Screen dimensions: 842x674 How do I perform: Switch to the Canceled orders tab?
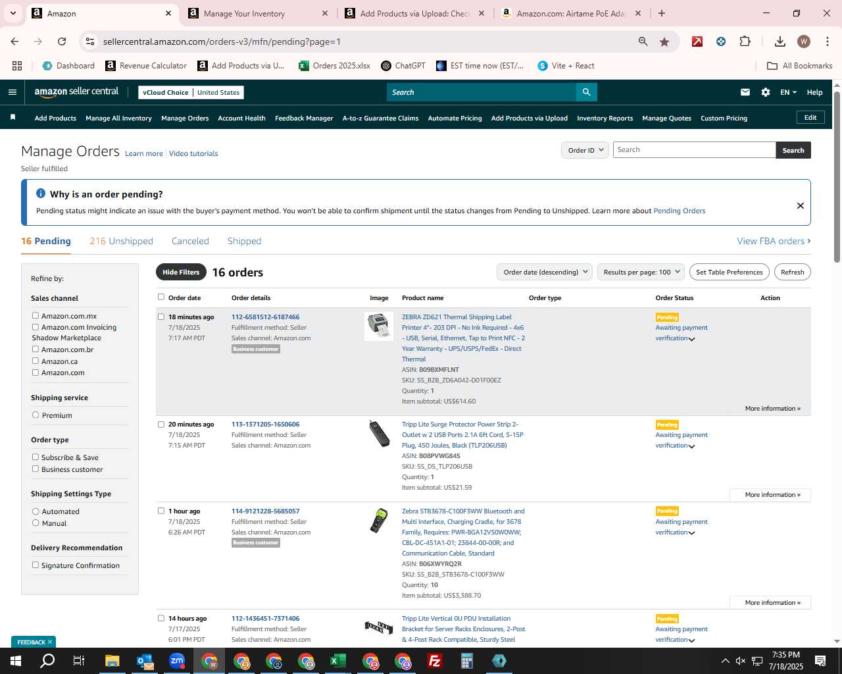190,241
